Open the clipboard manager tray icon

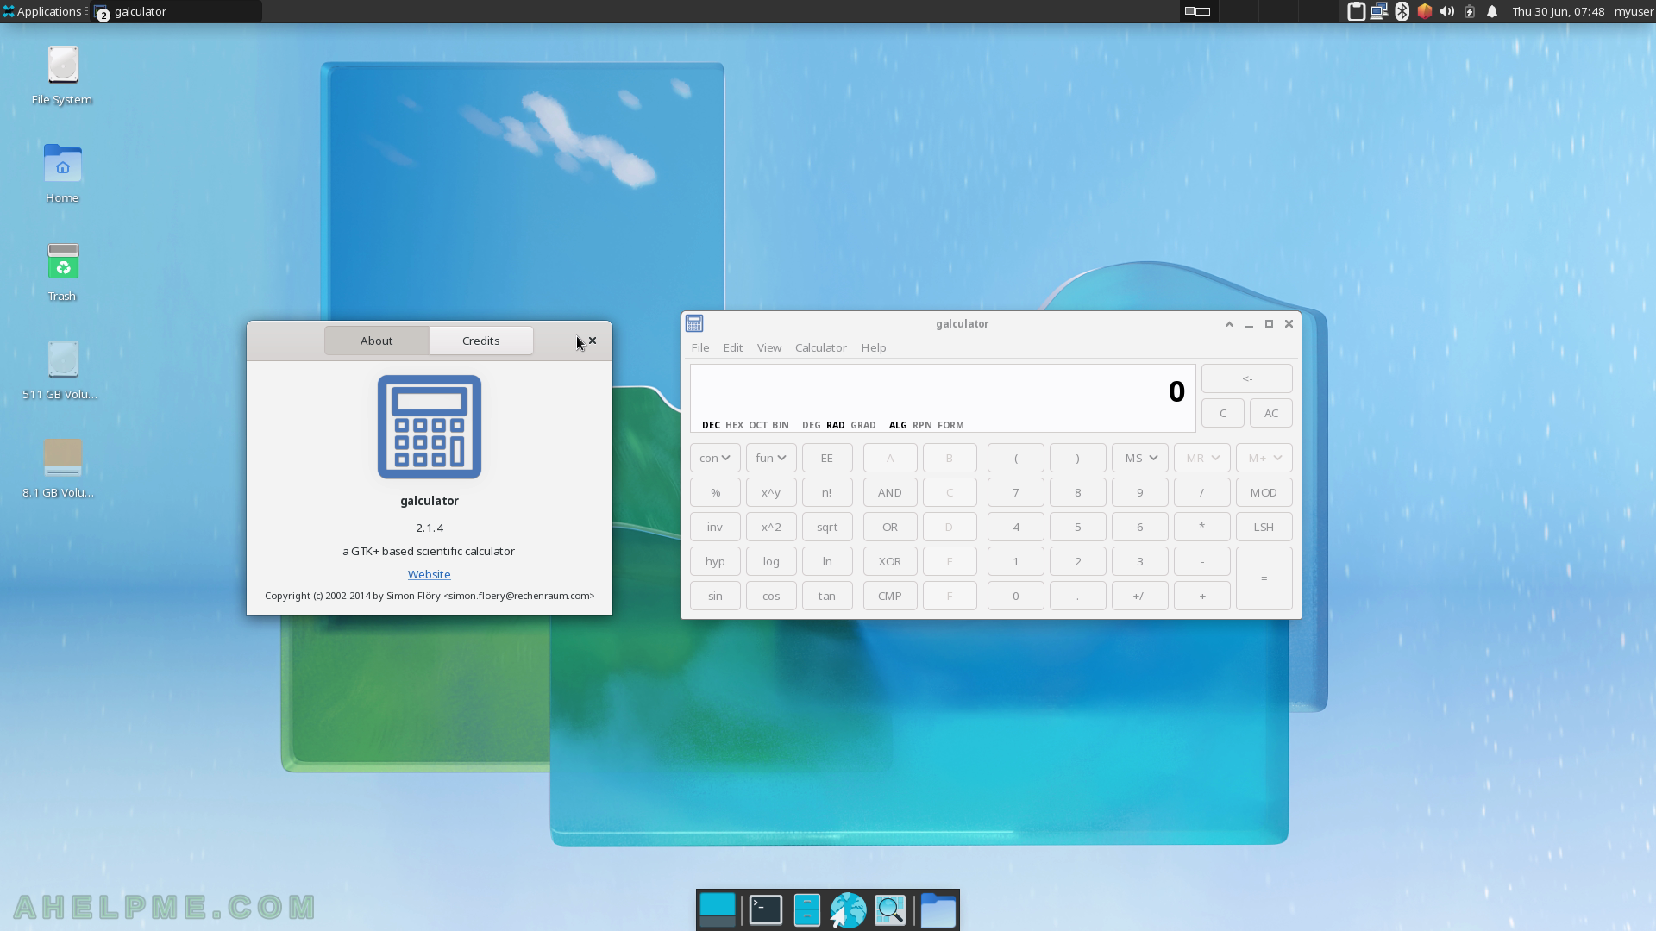pyautogui.click(x=1356, y=11)
